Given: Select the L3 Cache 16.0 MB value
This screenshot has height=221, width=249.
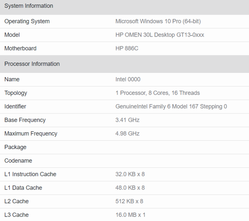Looking at the screenshot, I should [130, 215].
